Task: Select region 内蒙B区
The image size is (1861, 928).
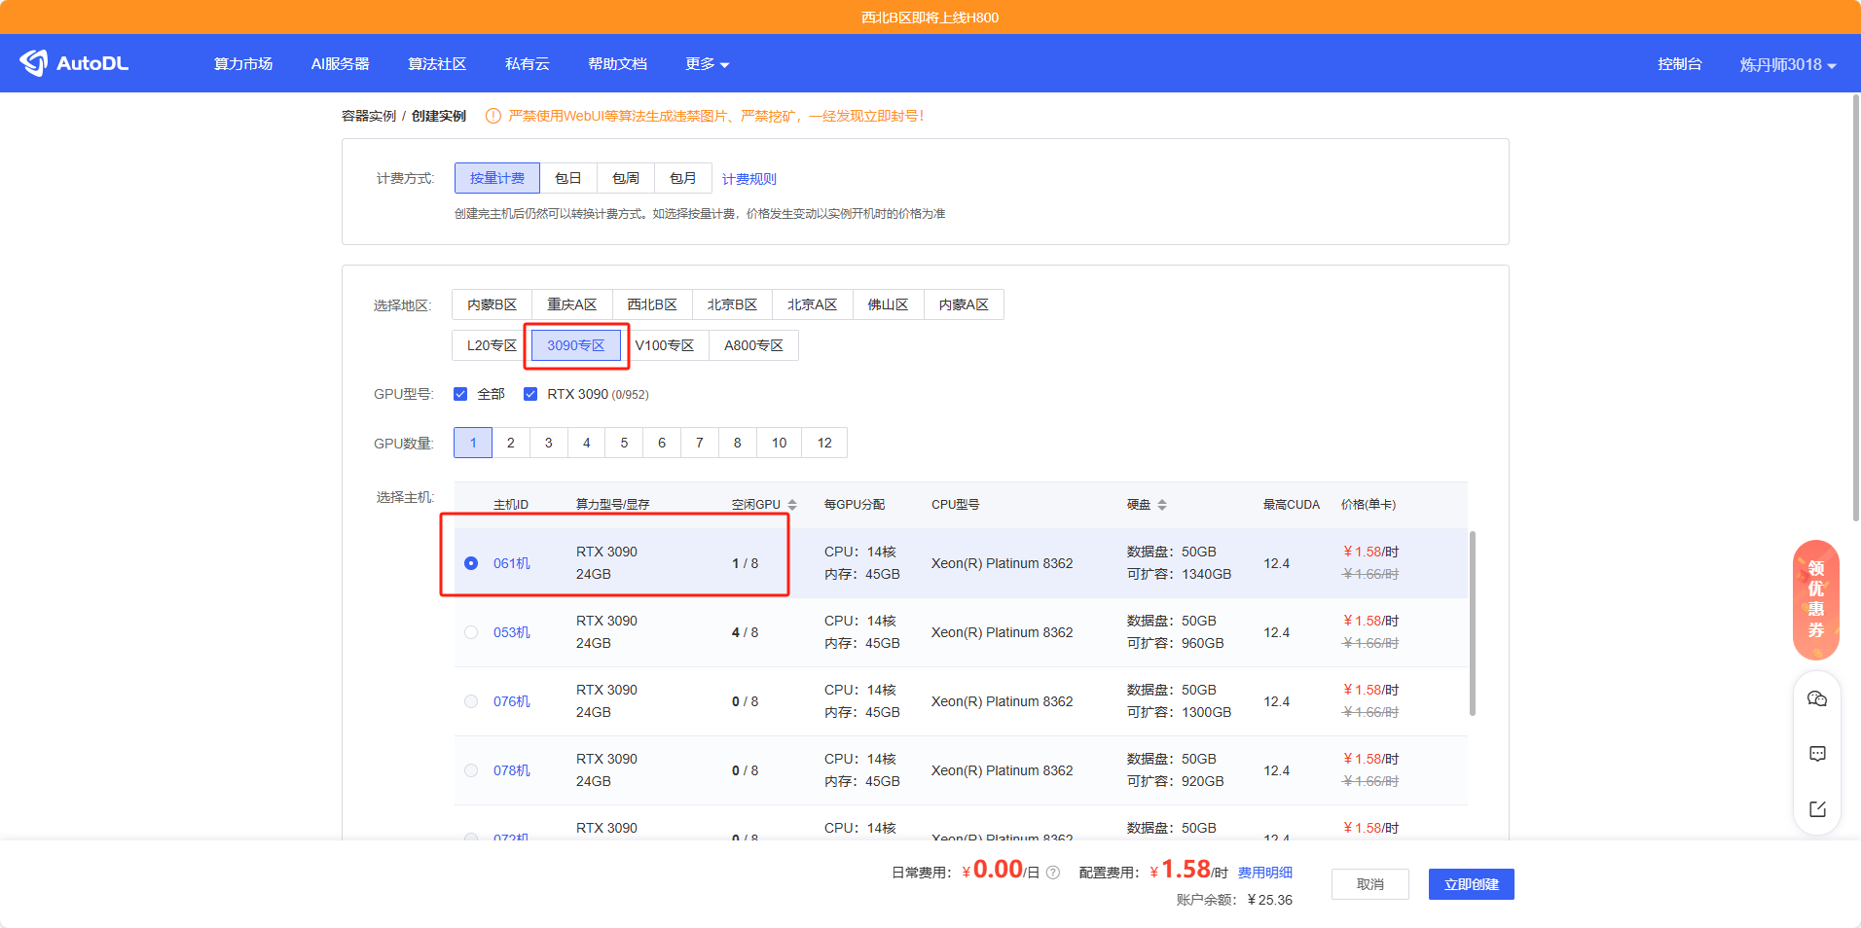Action: (x=492, y=304)
